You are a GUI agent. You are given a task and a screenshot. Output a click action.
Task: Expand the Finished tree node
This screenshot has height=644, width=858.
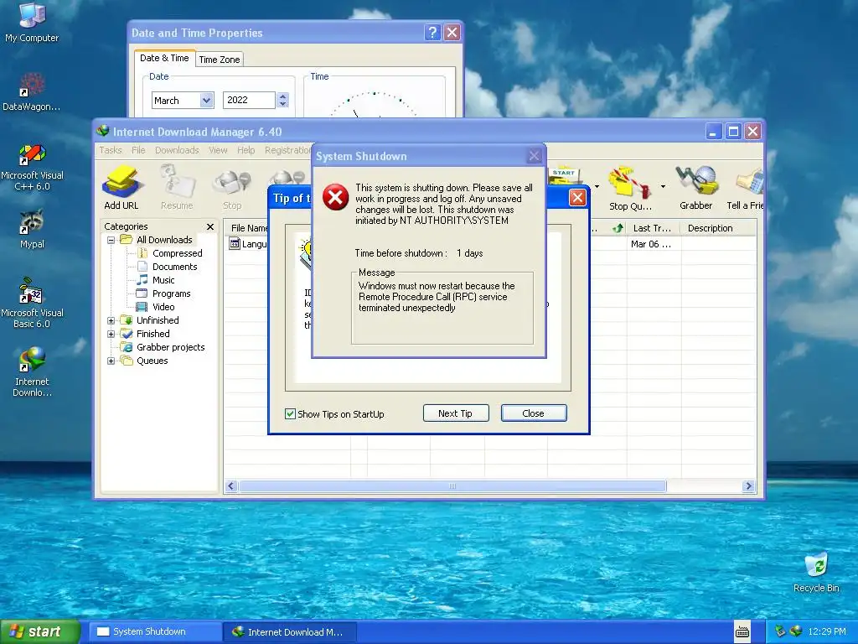(x=111, y=334)
